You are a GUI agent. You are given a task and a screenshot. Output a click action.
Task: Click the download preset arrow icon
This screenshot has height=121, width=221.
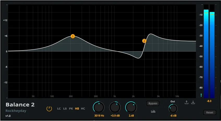[x=193, y=103]
